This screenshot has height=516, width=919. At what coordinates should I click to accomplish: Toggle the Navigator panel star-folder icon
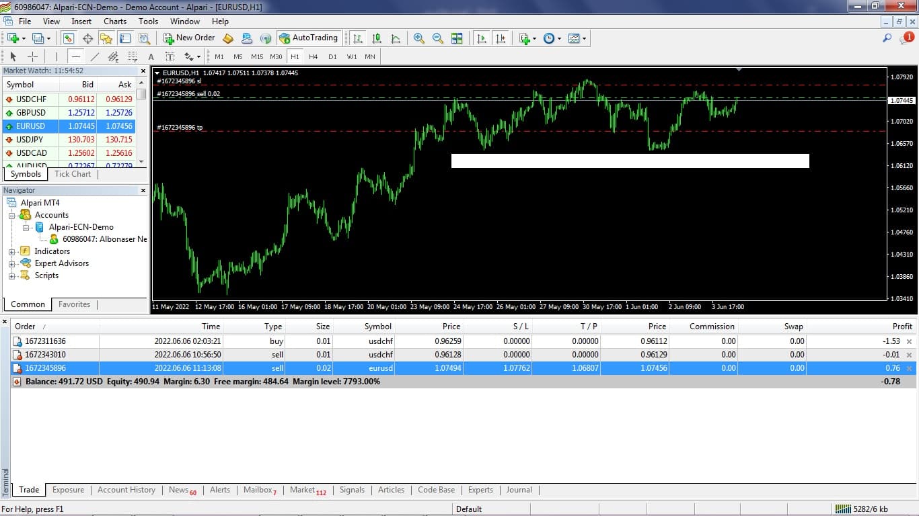[x=106, y=38]
